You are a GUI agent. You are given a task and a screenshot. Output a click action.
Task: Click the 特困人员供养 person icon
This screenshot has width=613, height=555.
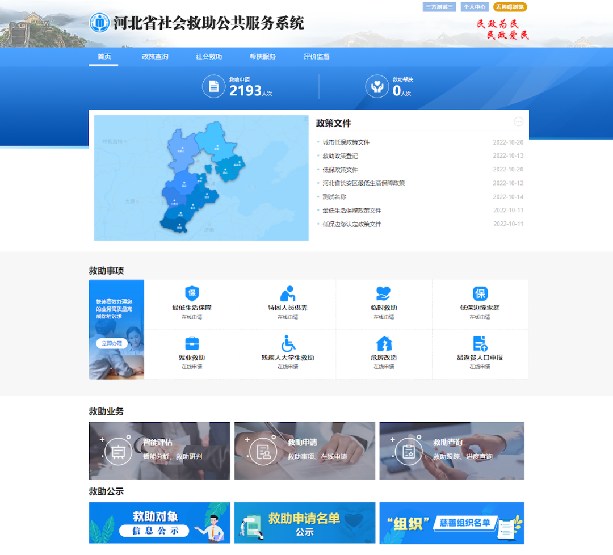click(x=288, y=293)
